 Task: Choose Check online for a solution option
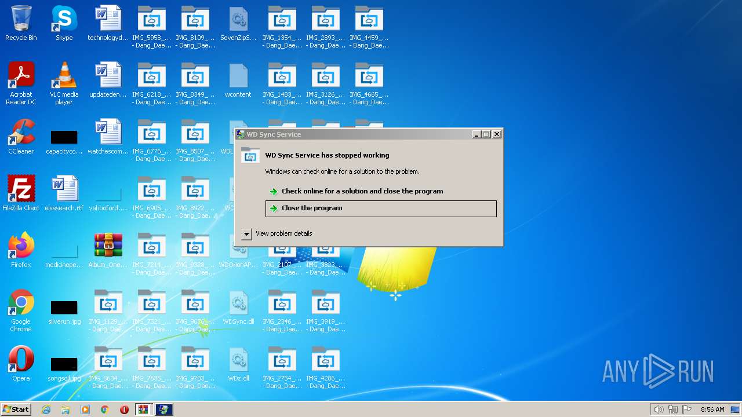(381, 191)
